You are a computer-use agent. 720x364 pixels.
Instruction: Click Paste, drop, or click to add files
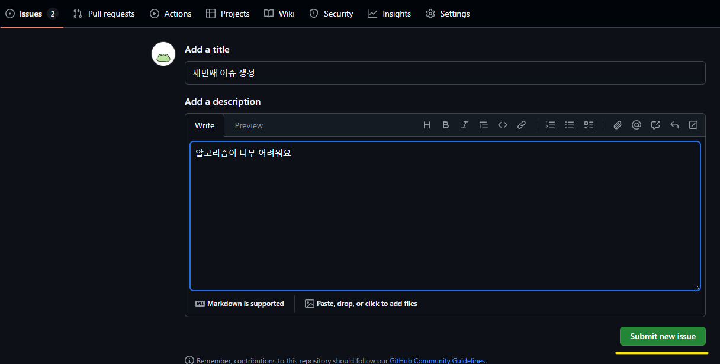[361, 304]
